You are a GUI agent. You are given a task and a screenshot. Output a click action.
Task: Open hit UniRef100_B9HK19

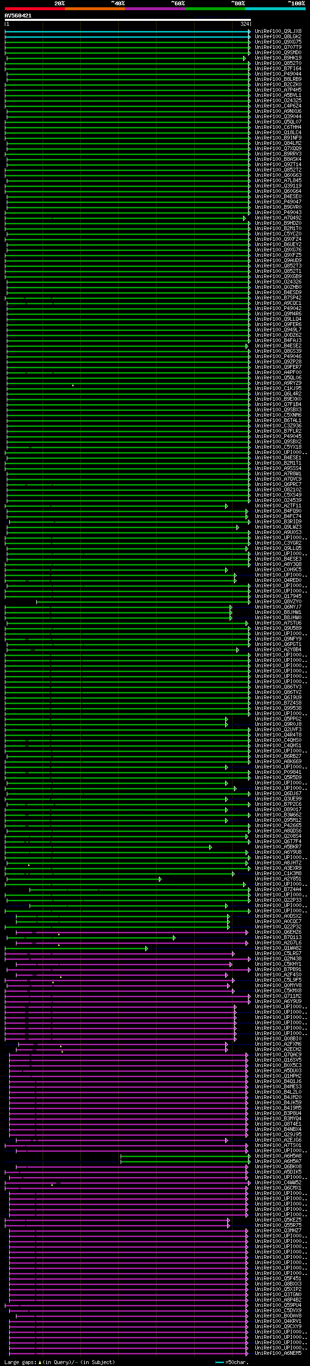(278, 58)
